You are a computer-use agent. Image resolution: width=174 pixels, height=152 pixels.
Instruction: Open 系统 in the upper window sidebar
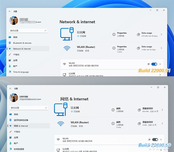click(x=28, y=37)
